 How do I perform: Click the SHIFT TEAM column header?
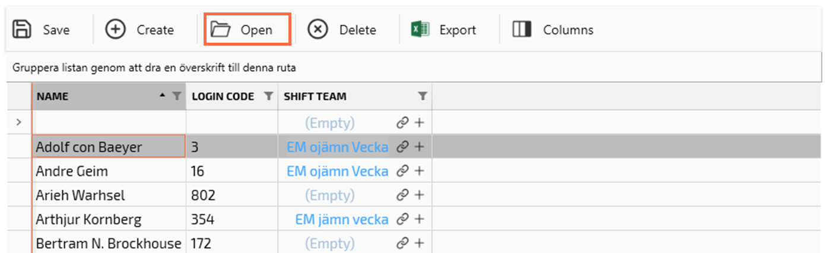click(332, 96)
